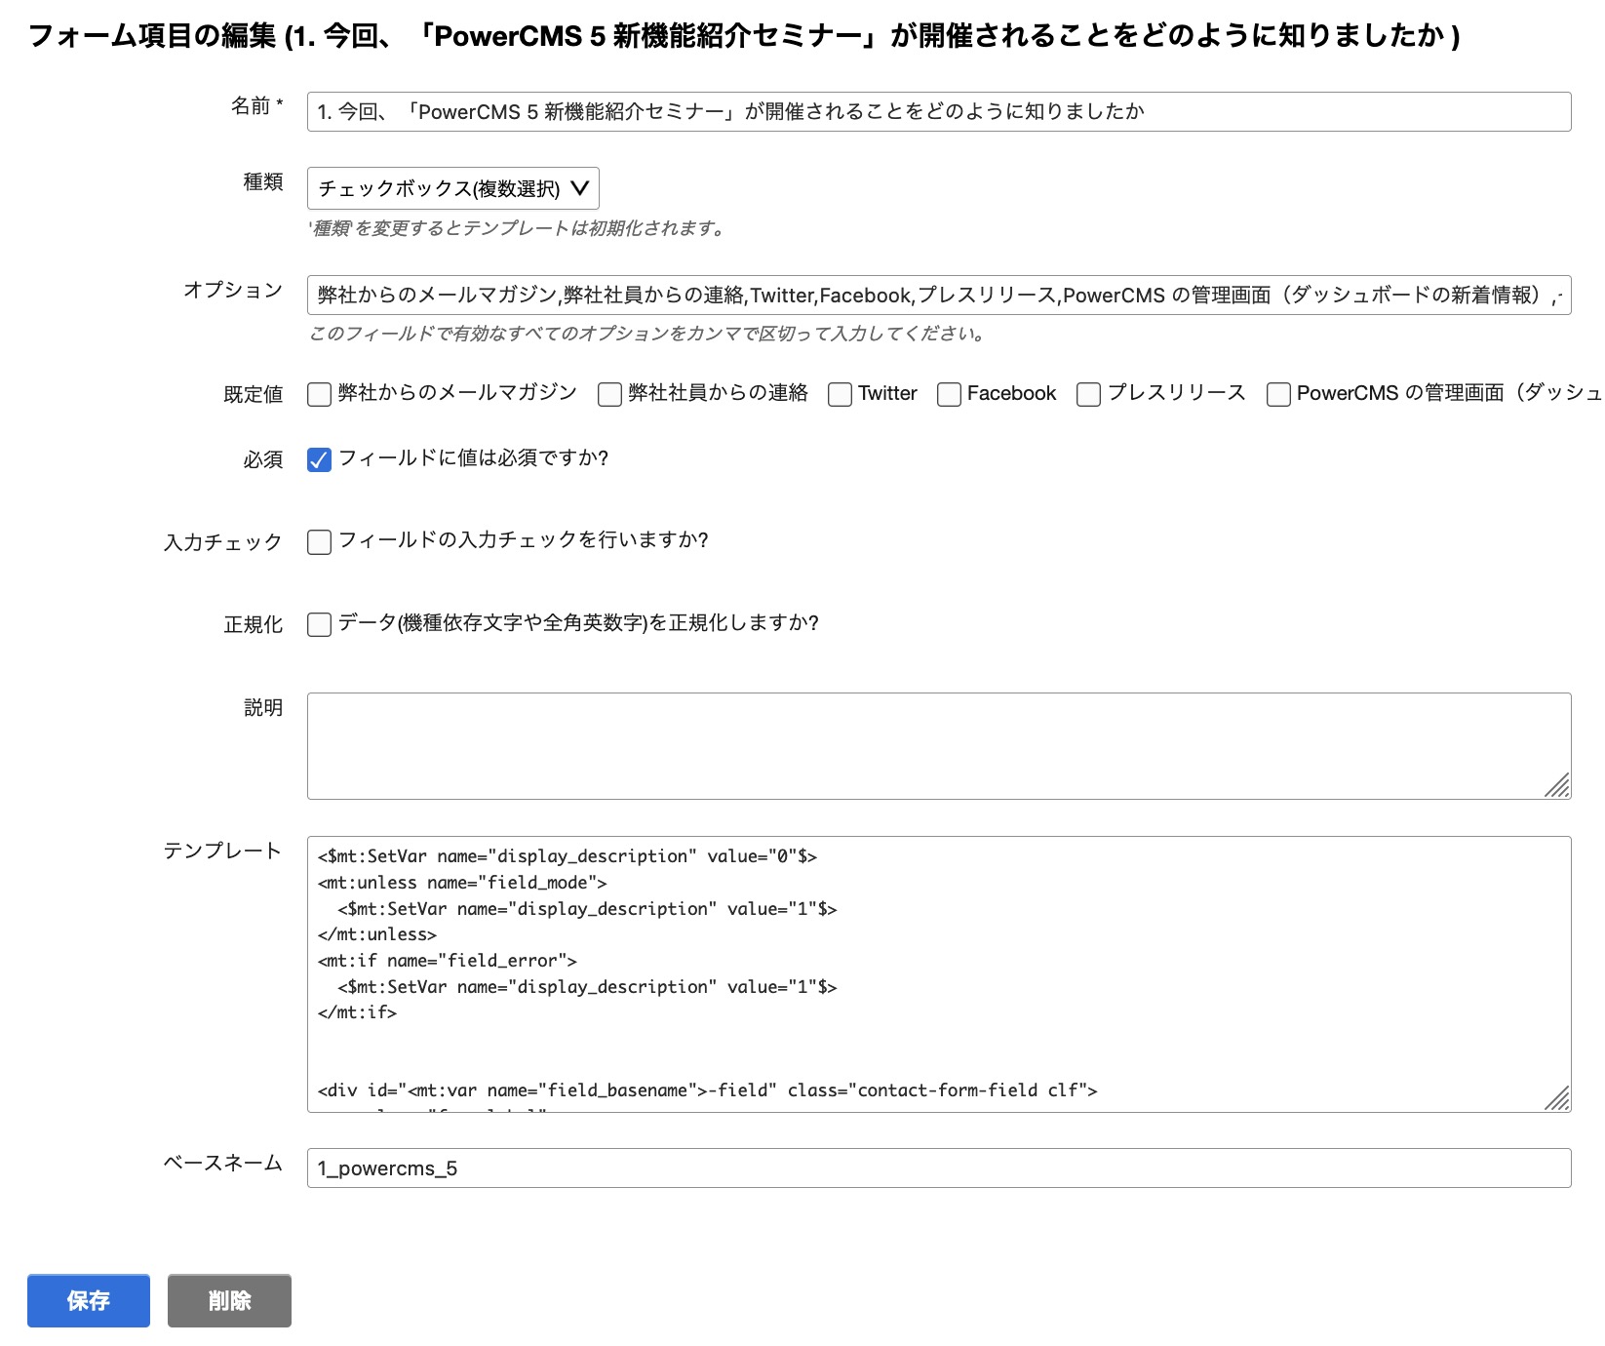Click the テンプレート textarea resize handle
The width and height of the screenshot is (1605, 1346).
(1558, 1099)
